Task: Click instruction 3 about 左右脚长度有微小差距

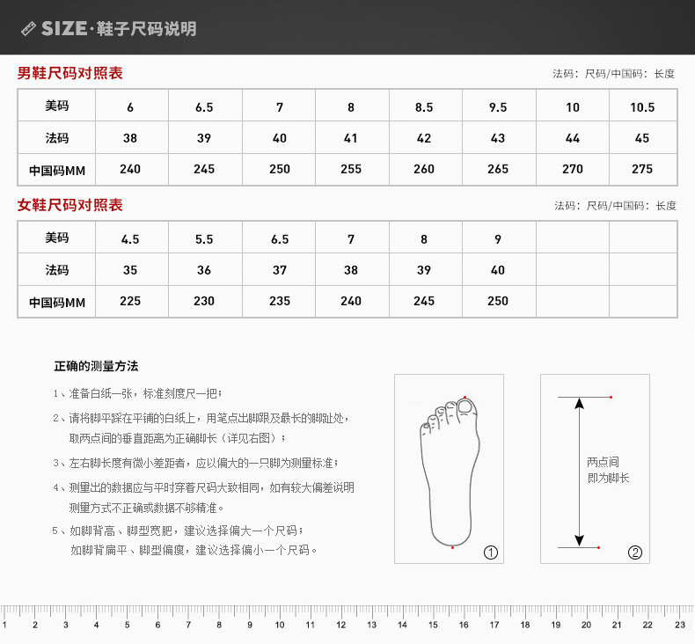Action: (196, 463)
